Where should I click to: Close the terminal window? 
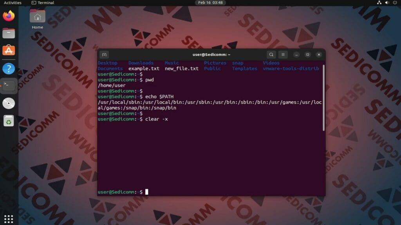click(319, 55)
